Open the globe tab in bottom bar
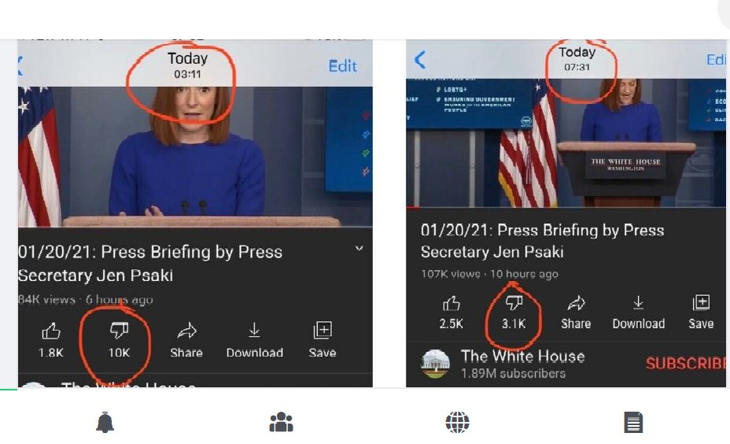 (x=457, y=422)
